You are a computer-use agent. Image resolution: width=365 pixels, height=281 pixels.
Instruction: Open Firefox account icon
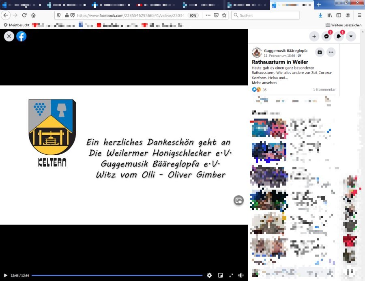[x=348, y=15]
